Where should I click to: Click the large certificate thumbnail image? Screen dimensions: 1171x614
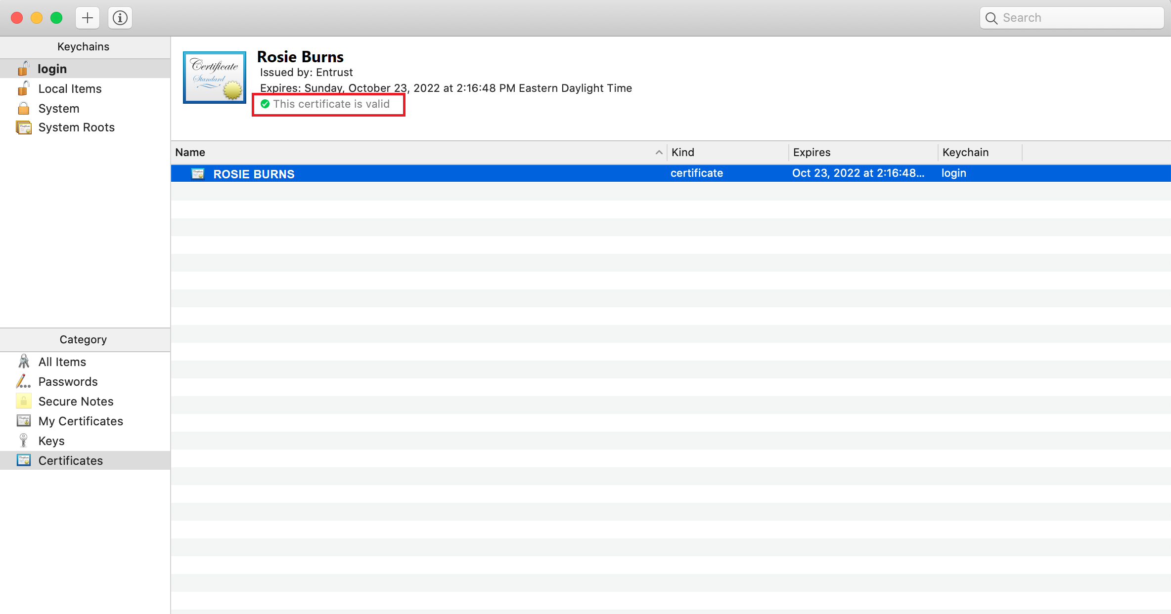pos(215,78)
